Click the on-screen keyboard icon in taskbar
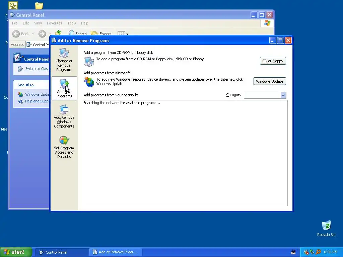343x257 pixels. 293,252
